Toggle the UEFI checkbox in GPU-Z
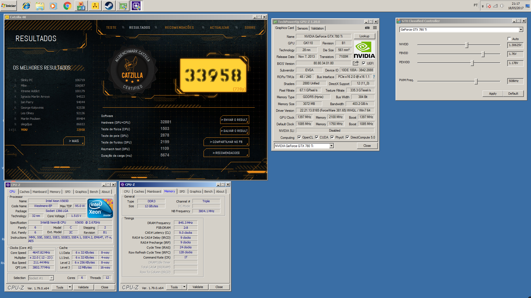This screenshot has height=298, width=531. click(364, 63)
